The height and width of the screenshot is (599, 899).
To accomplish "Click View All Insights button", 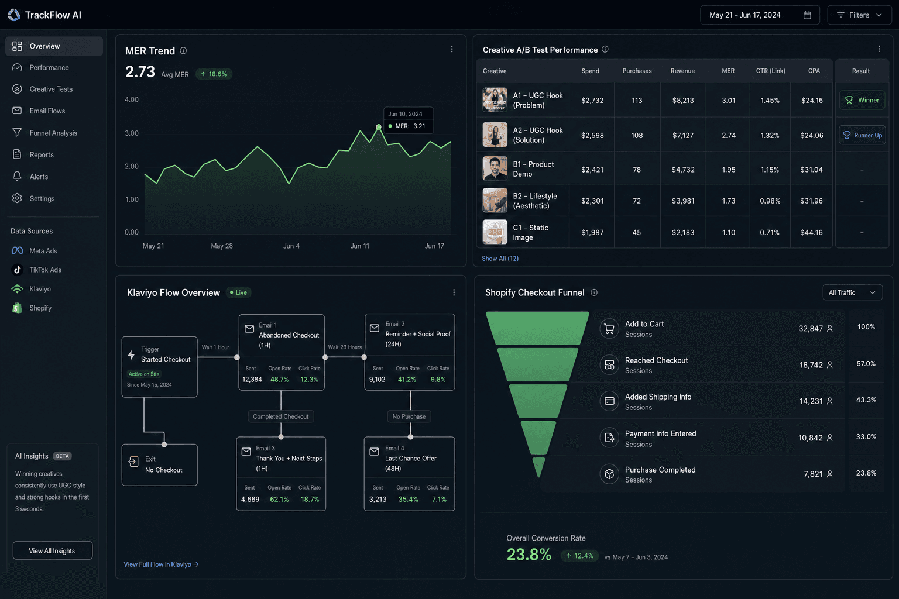I will click(53, 550).
